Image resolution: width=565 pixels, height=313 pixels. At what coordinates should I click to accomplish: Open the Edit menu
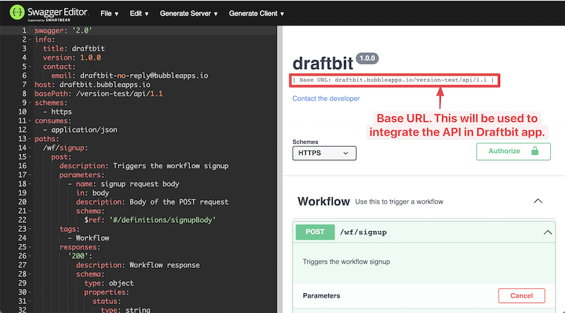(138, 13)
